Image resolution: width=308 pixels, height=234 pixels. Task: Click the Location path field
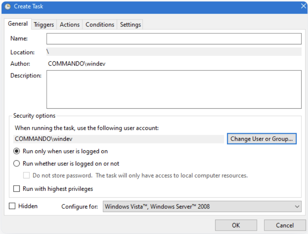click(174, 52)
